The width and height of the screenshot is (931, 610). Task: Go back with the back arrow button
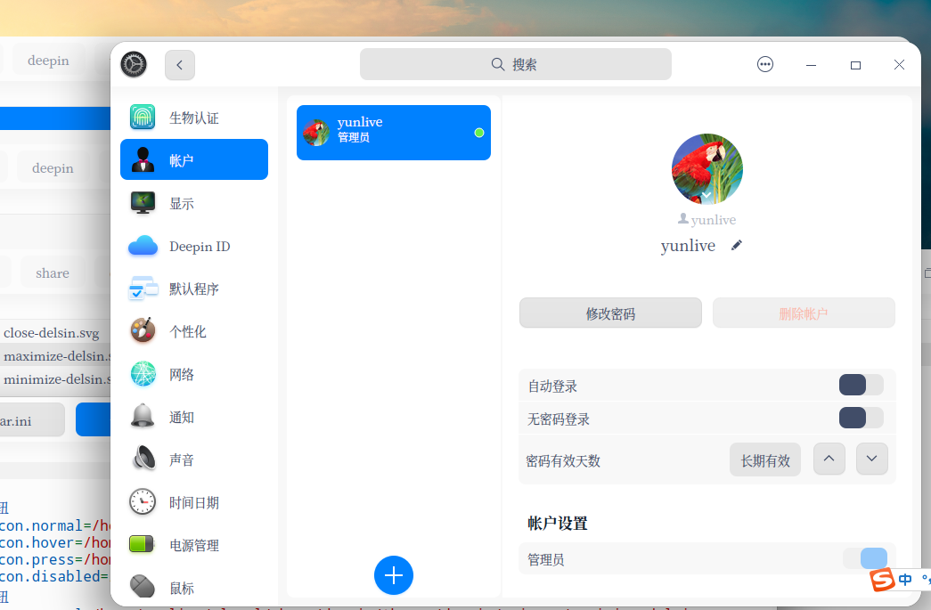179,65
